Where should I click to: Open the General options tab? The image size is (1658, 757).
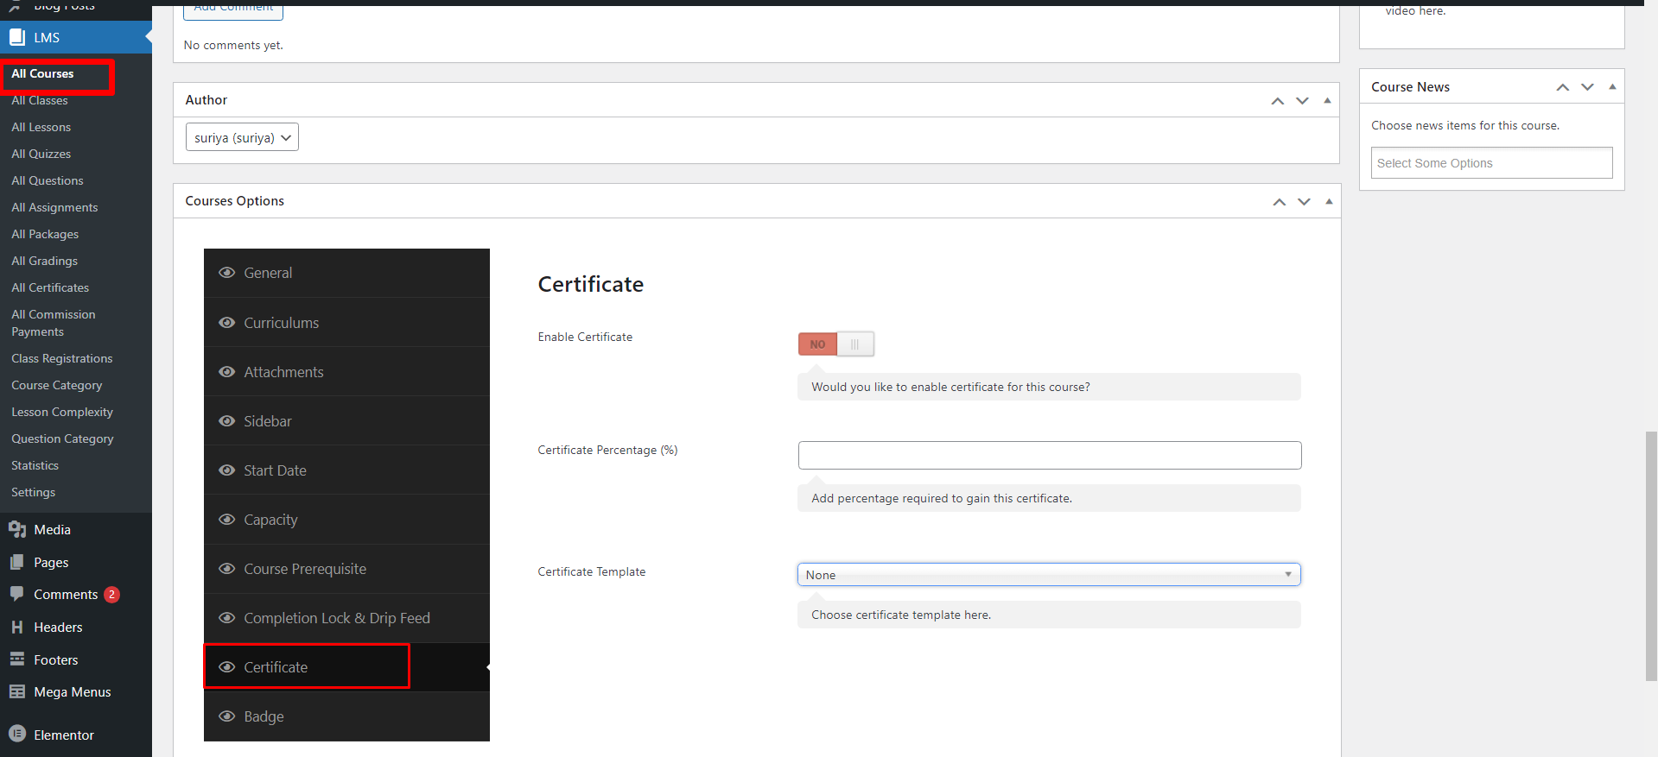click(346, 273)
